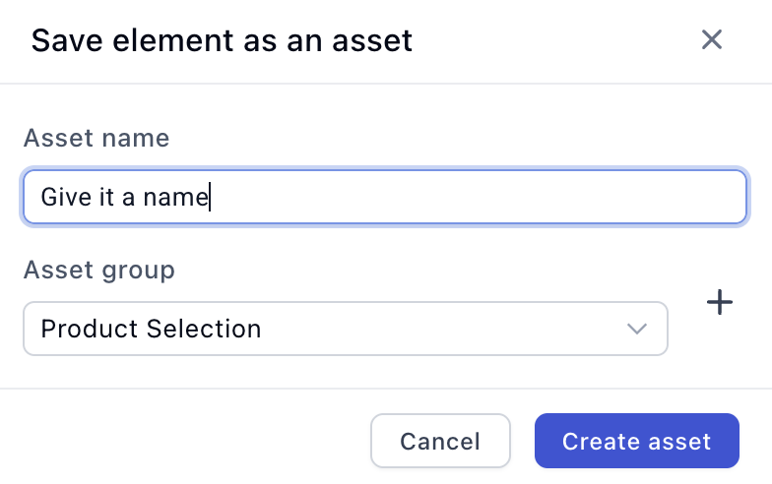Image resolution: width=772 pixels, height=484 pixels.
Task: Submit using the blue Create asset button
Action: coord(636,441)
